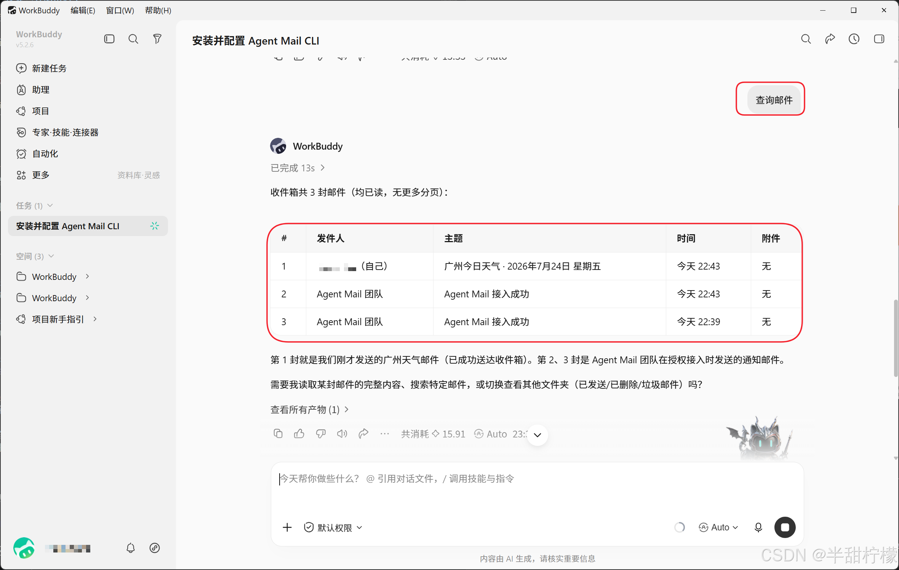
Task: Click the 查询邮件 user message bubble
Action: (x=774, y=100)
